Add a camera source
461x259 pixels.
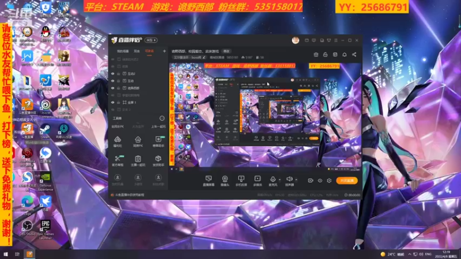coord(225,178)
